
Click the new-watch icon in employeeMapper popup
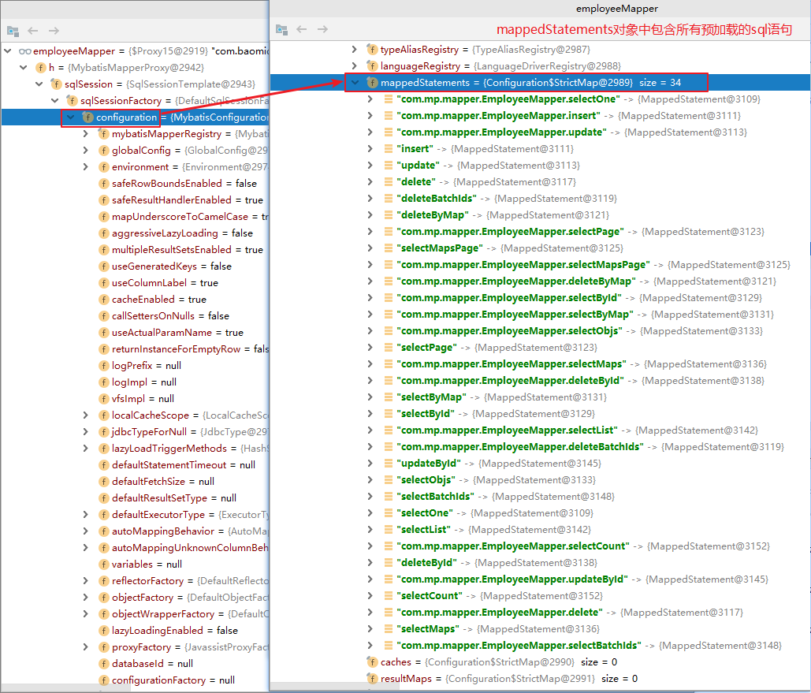[x=282, y=29]
